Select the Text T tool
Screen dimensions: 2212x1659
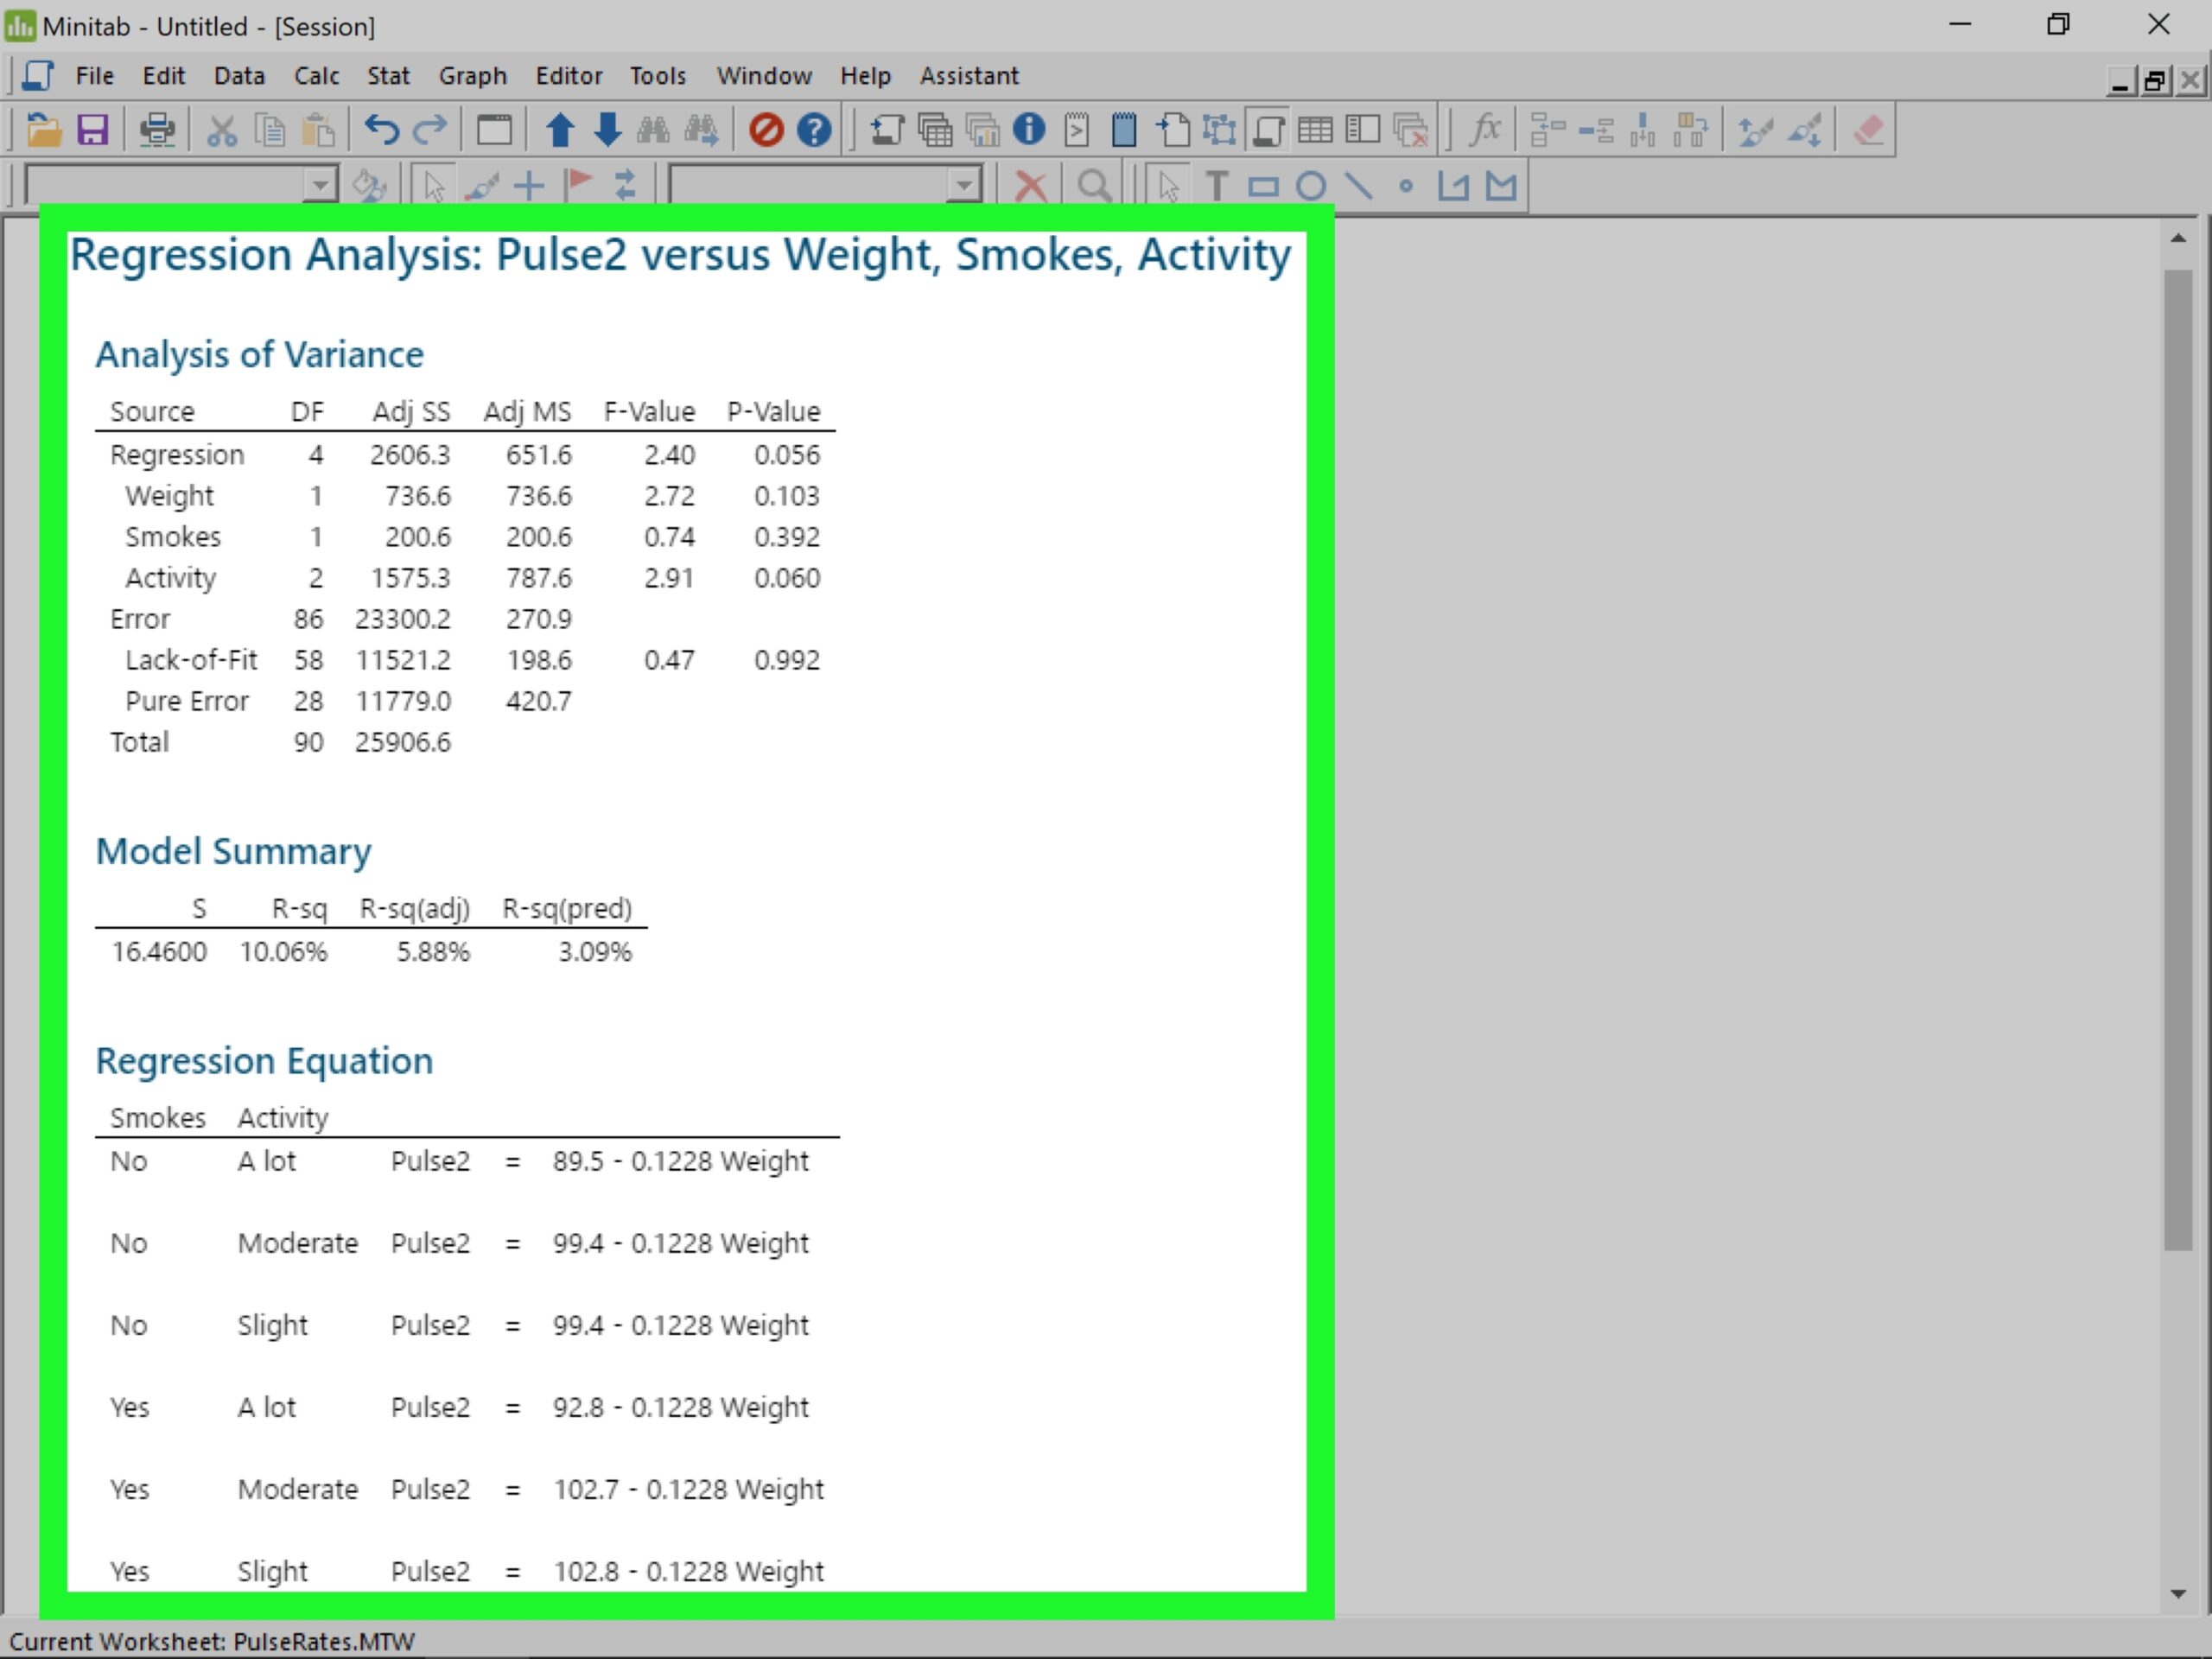coord(1216,186)
